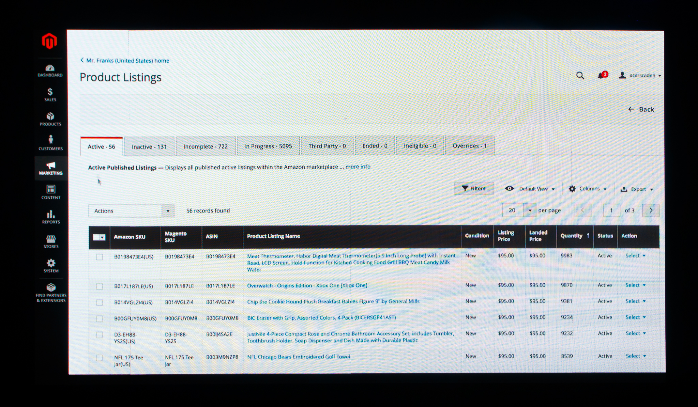Check the NFL 175 Tee Jar(US) row checkbox

pyautogui.click(x=99, y=358)
